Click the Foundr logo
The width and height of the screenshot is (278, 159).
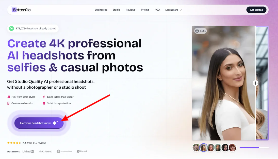pyautogui.click(x=82, y=151)
